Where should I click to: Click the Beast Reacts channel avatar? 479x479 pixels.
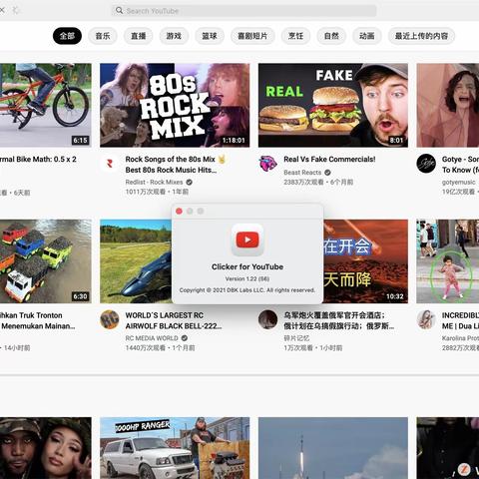(x=267, y=164)
